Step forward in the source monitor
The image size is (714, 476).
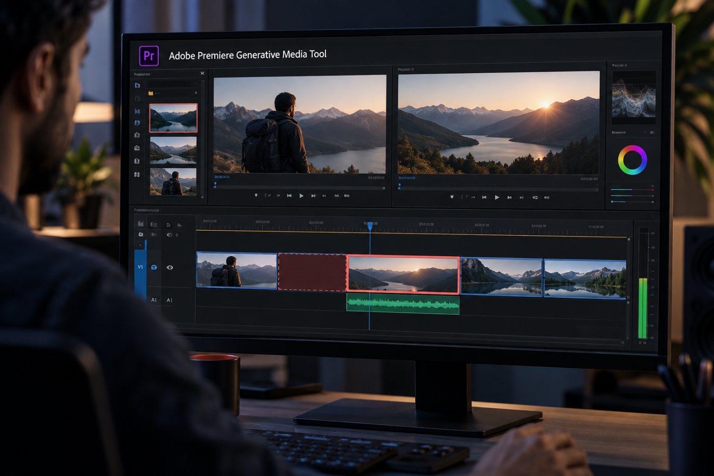tap(313, 195)
